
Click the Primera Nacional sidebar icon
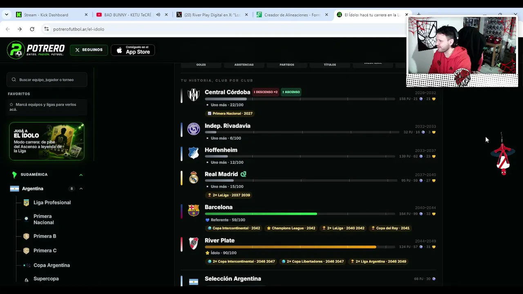26,219
